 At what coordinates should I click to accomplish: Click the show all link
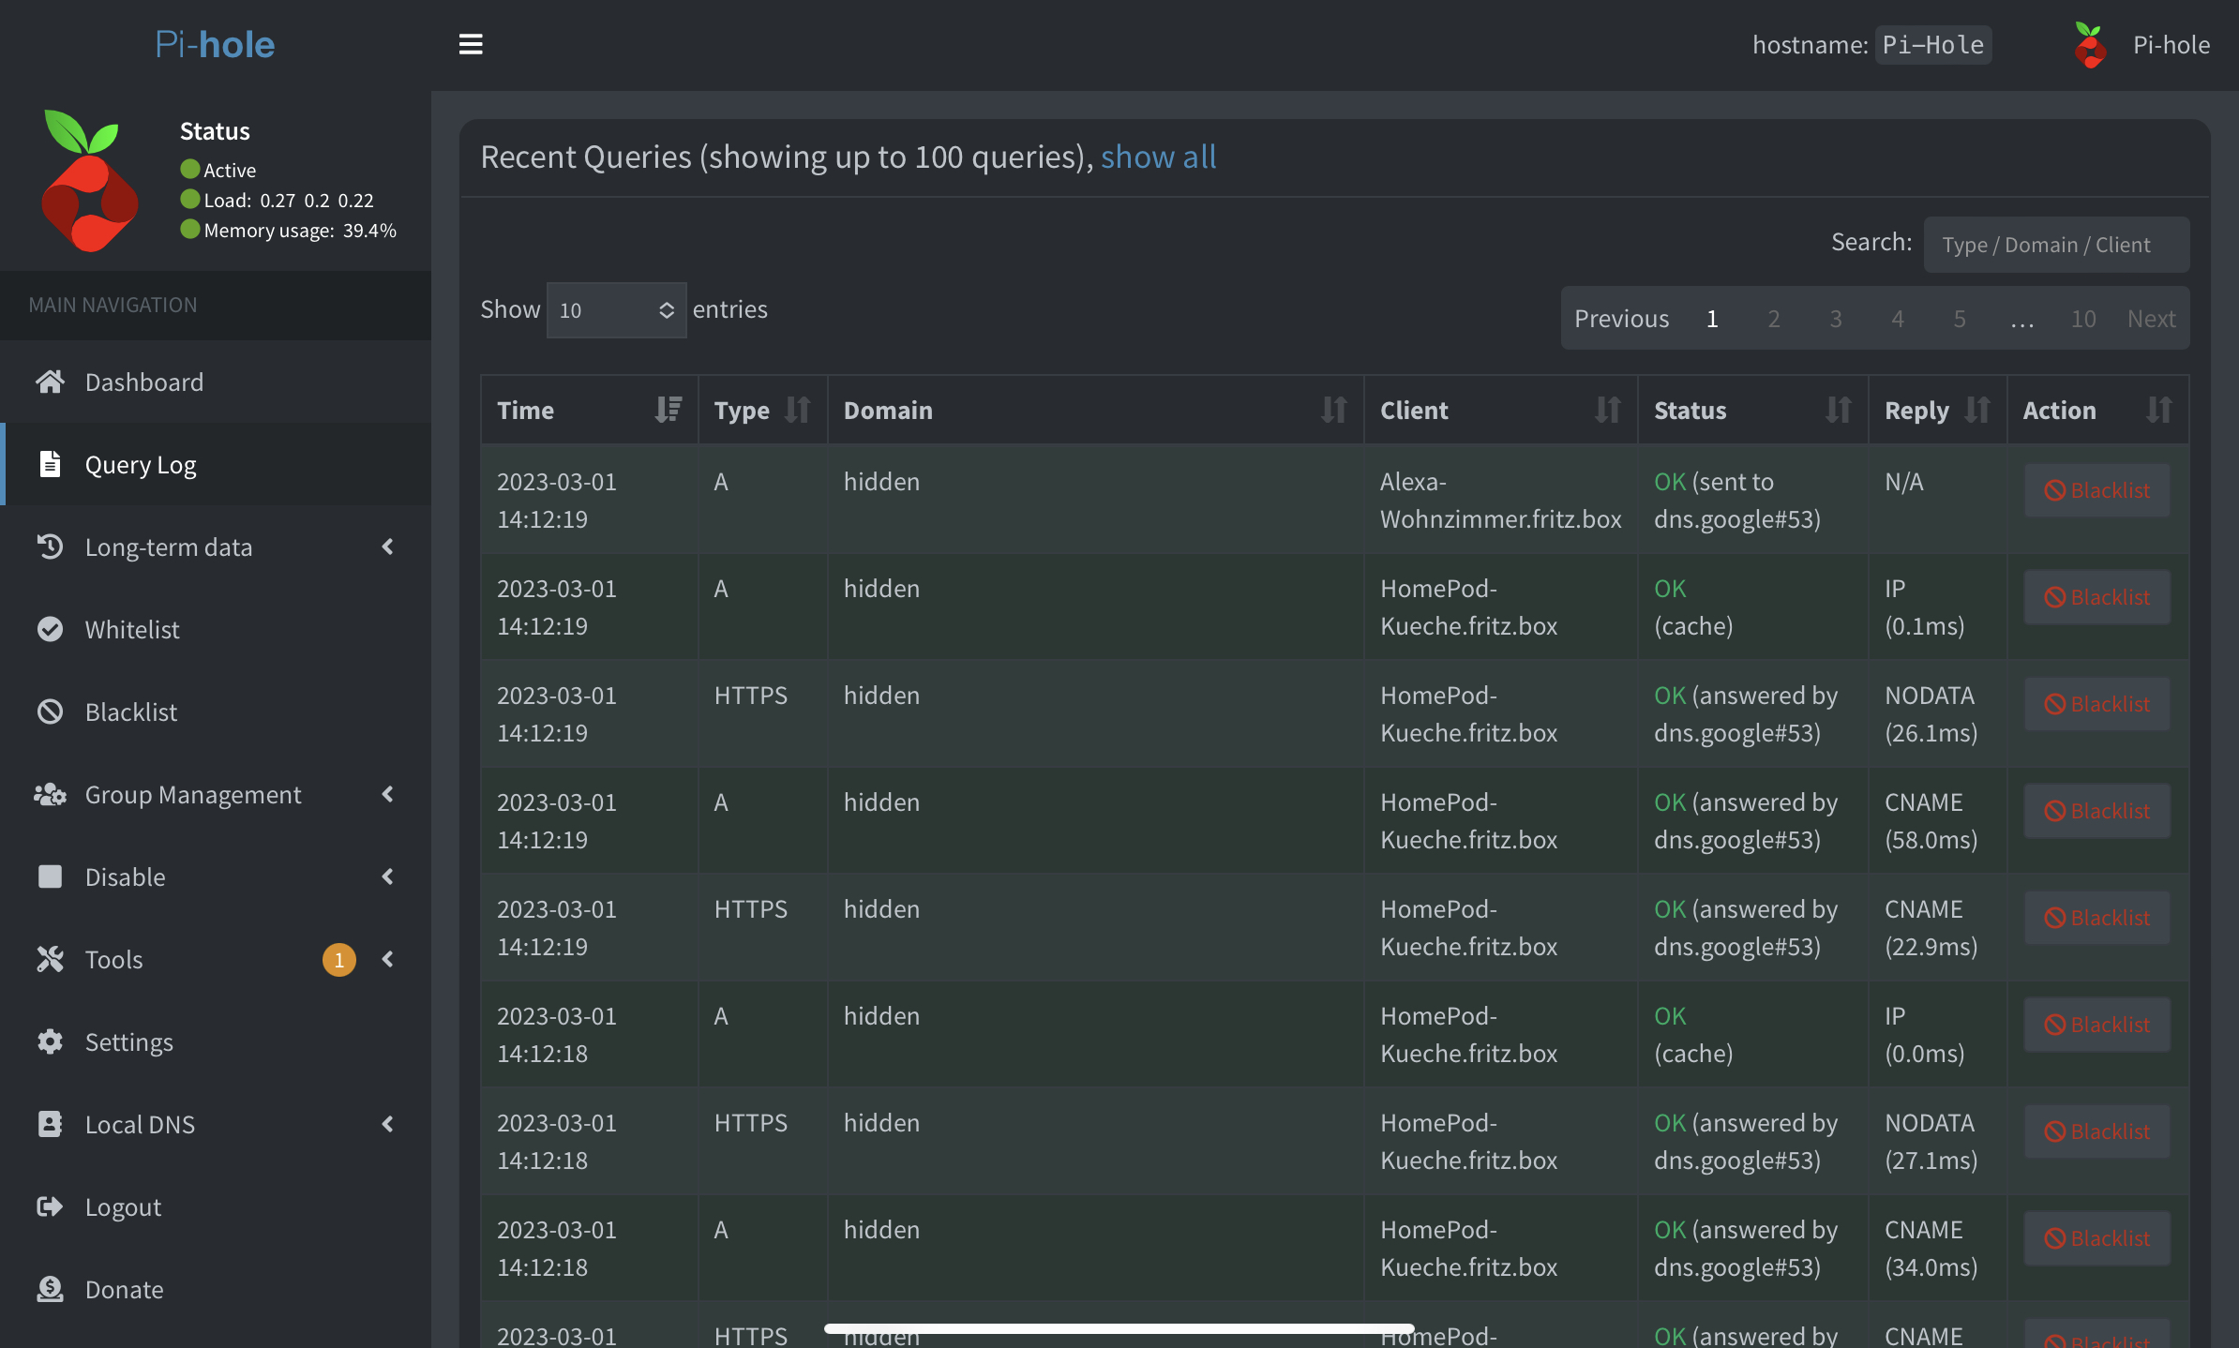[x=1158, y=157]
